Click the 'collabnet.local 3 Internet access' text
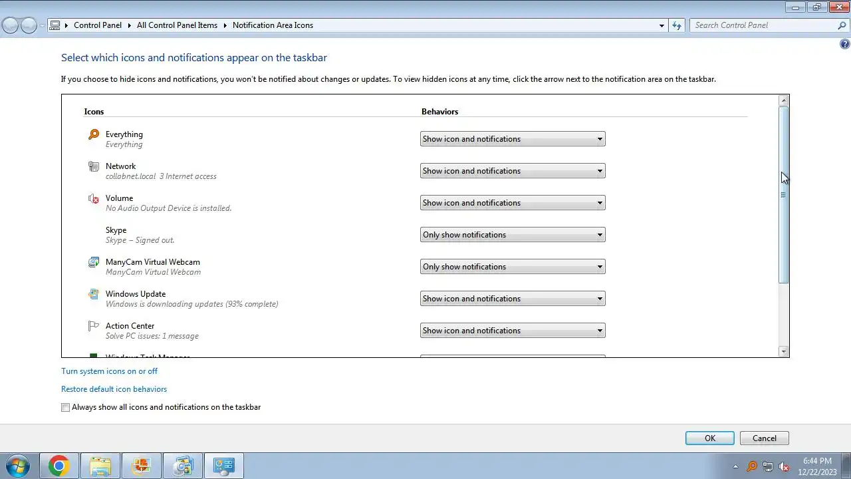 [x=161, y=176]
